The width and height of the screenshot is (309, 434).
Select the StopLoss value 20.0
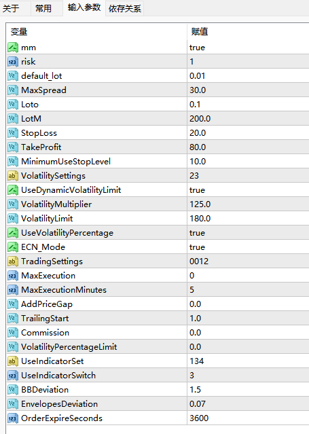(x=198, y=133)
